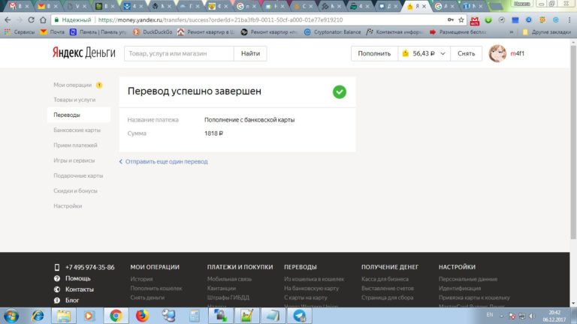Screen dimensions: 577x324
Task: Open footer link Из кошелька в кошелек
Action: (x=314, y=279)
